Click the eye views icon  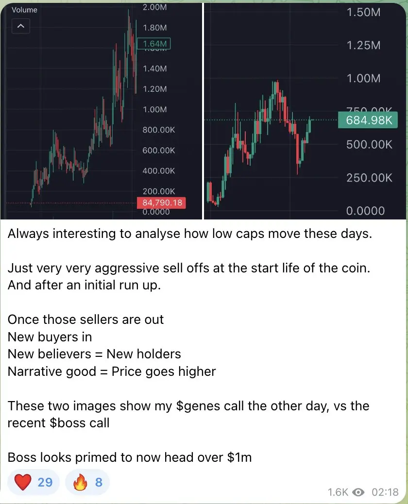pyautogui.click(x=358, y=492)
